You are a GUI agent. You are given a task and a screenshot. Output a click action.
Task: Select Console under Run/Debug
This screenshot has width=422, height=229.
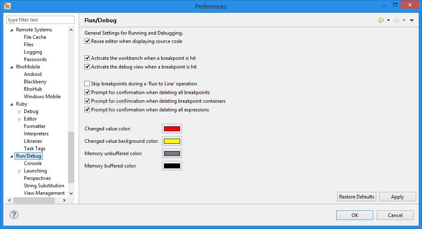click(x=33, y=163)
